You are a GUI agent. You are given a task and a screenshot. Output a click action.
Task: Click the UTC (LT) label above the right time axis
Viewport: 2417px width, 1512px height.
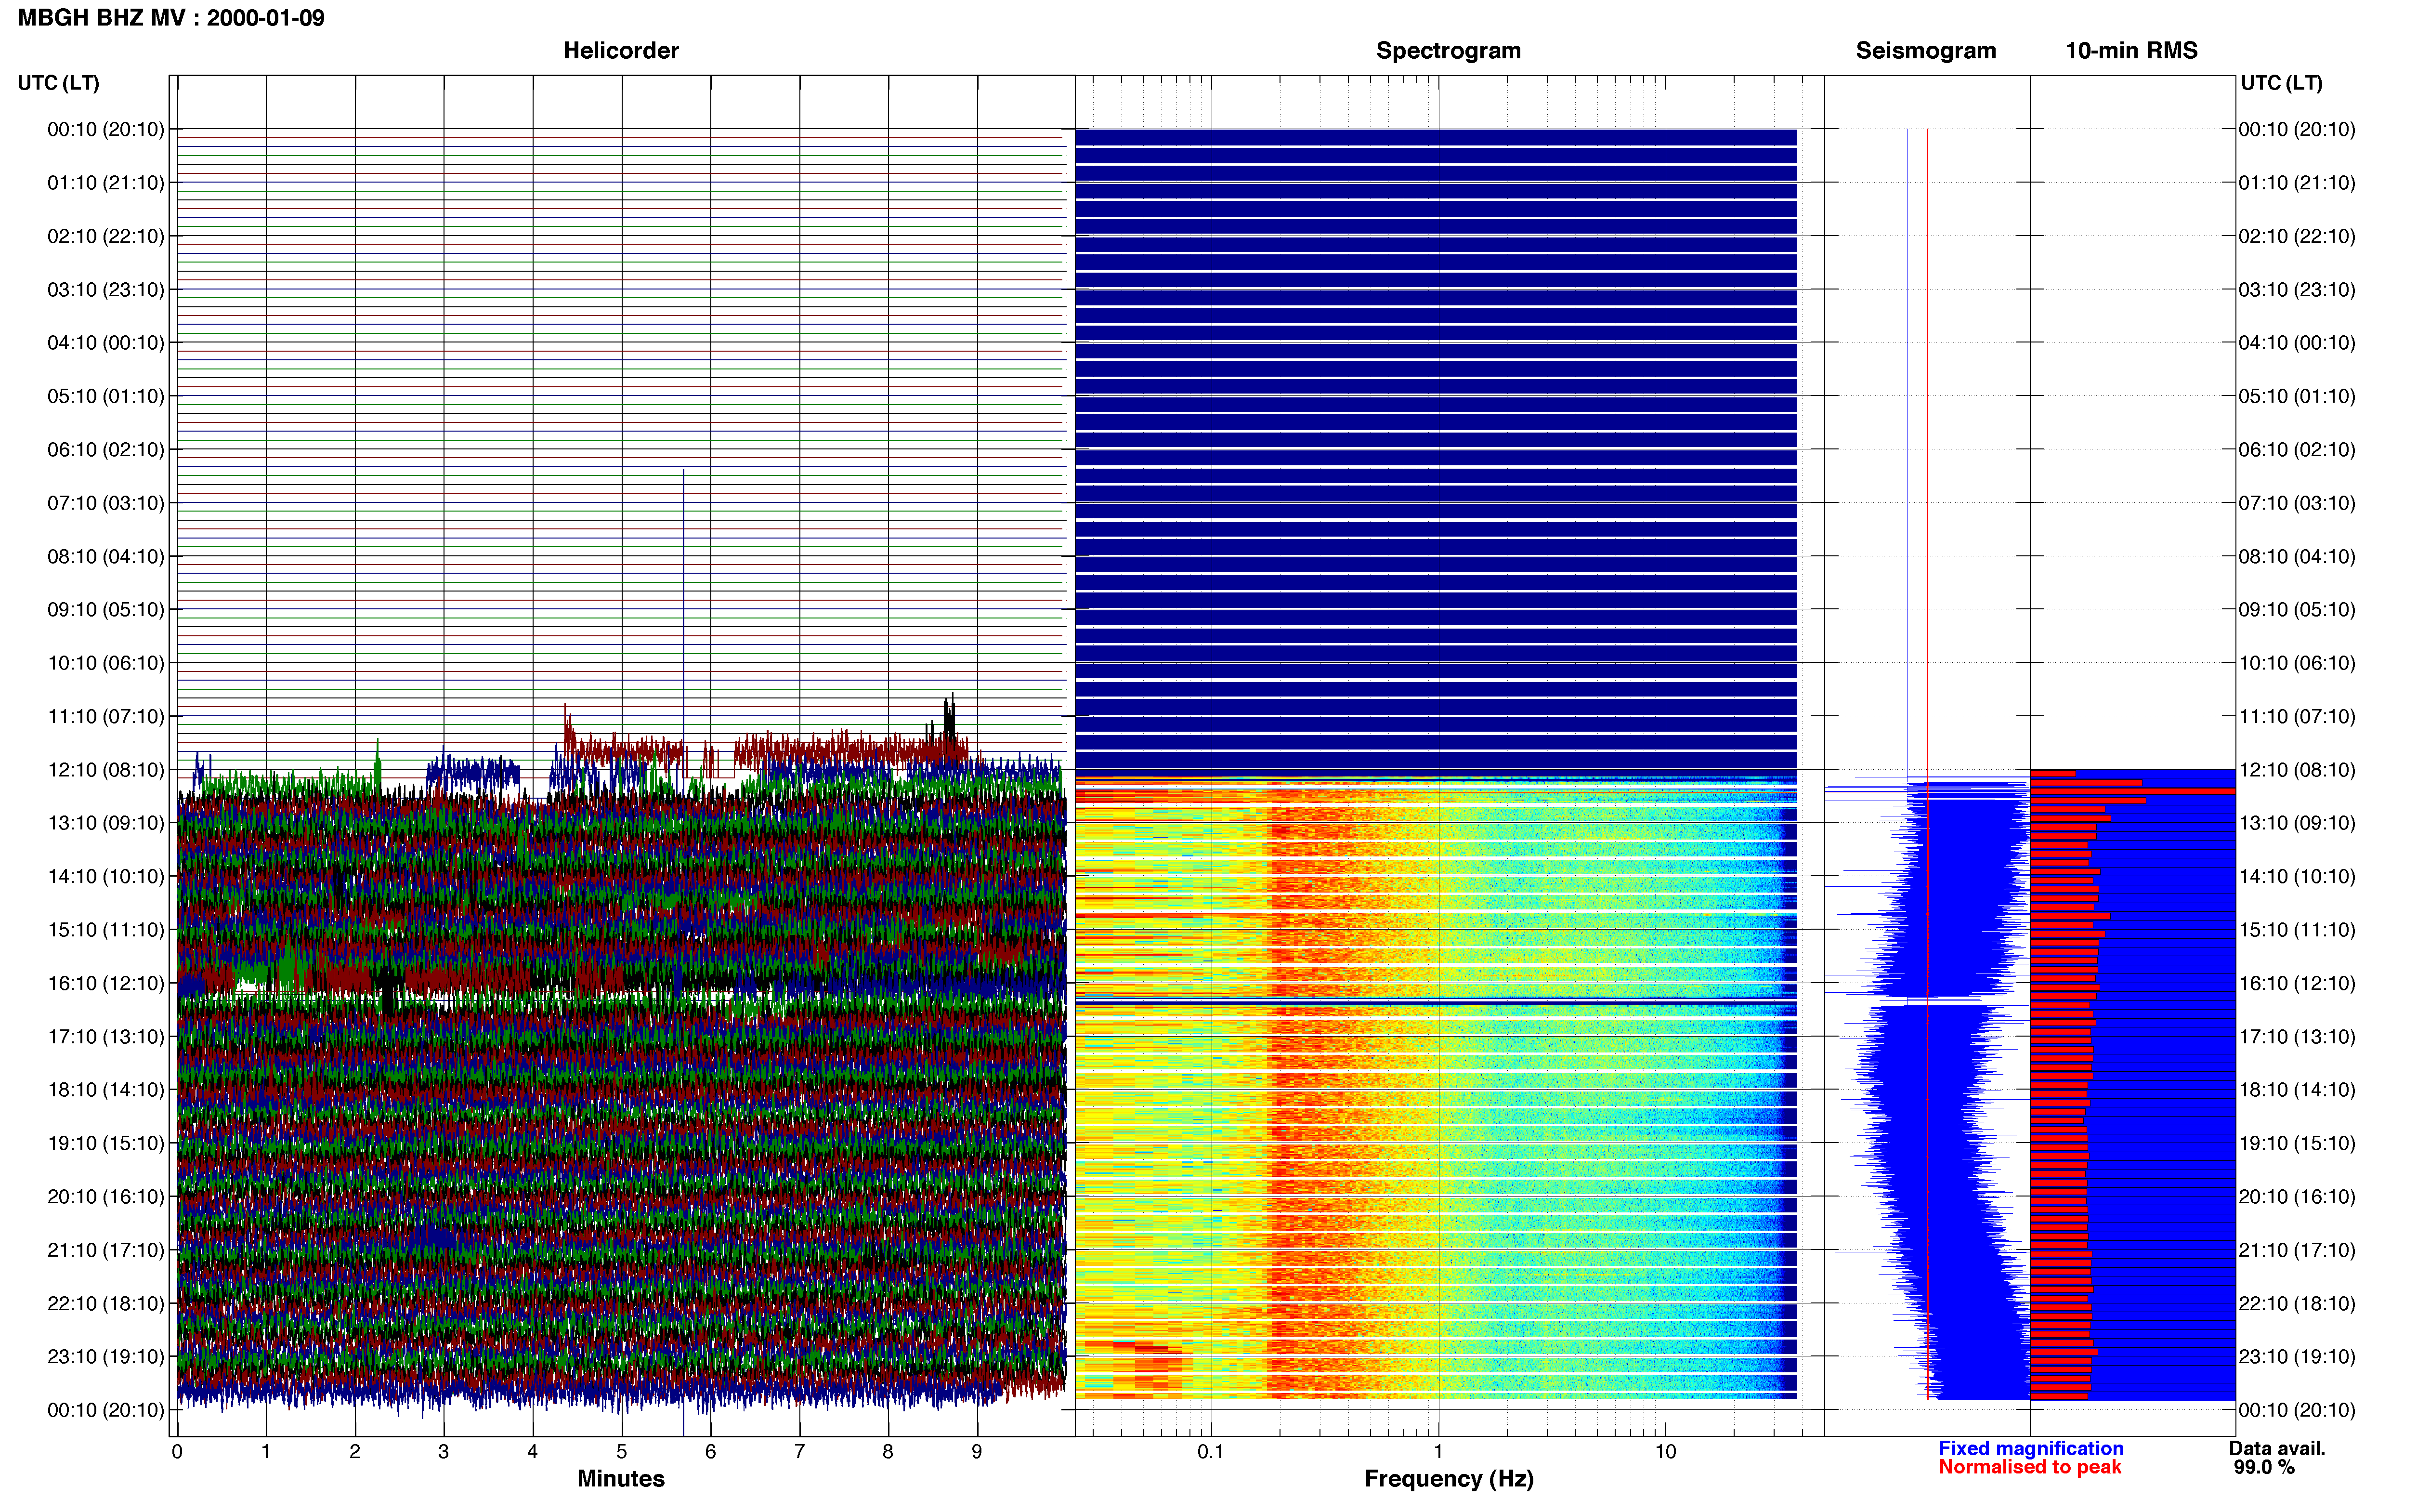coord(2281,83)
